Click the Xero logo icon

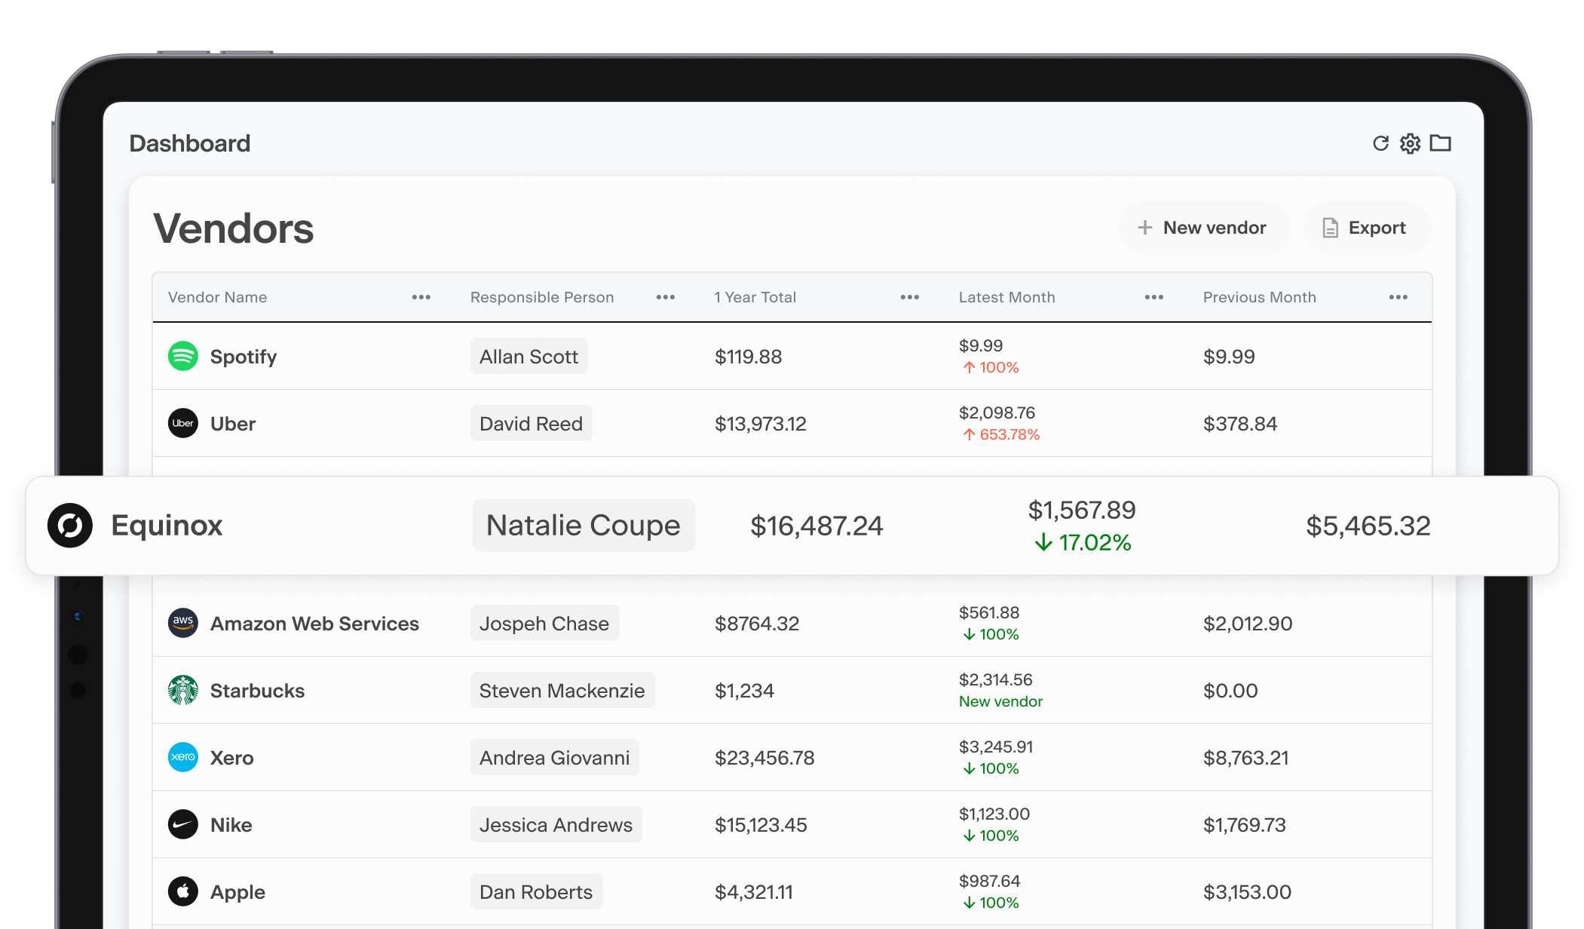coord(183,757)
